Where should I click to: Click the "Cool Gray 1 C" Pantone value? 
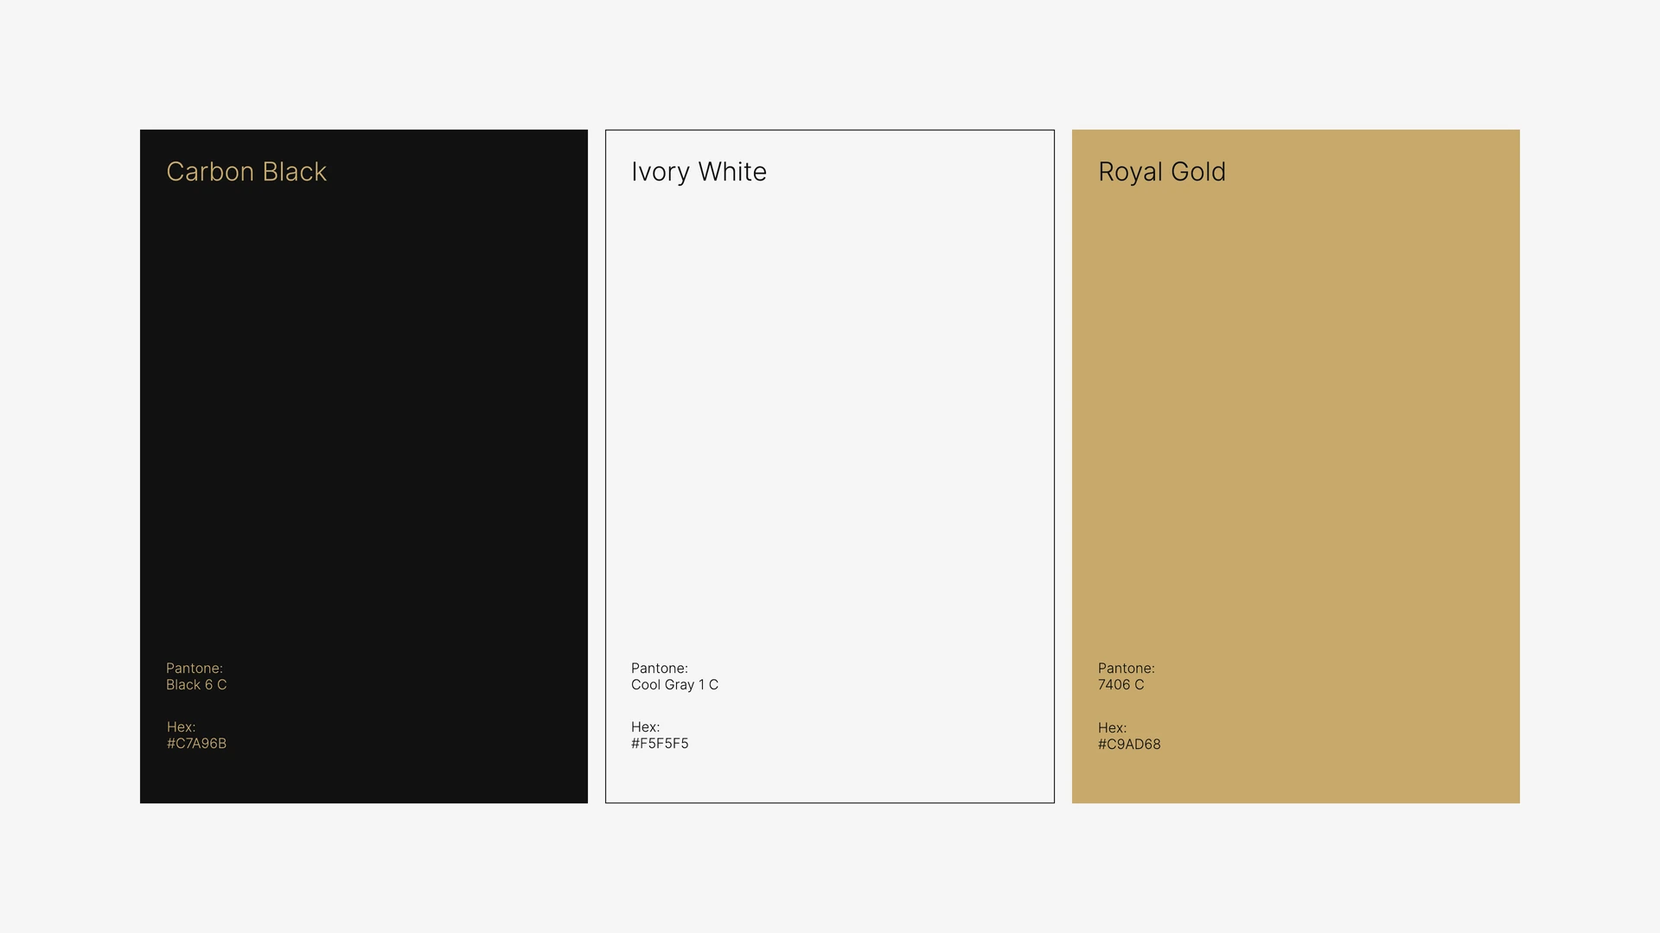(674, 685)
